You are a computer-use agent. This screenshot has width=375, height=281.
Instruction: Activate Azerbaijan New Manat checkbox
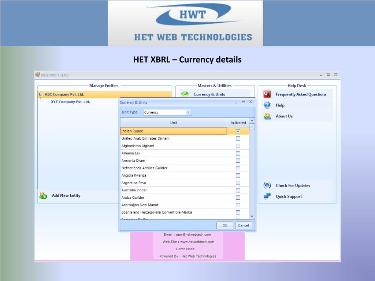click(x=238, y=205)
